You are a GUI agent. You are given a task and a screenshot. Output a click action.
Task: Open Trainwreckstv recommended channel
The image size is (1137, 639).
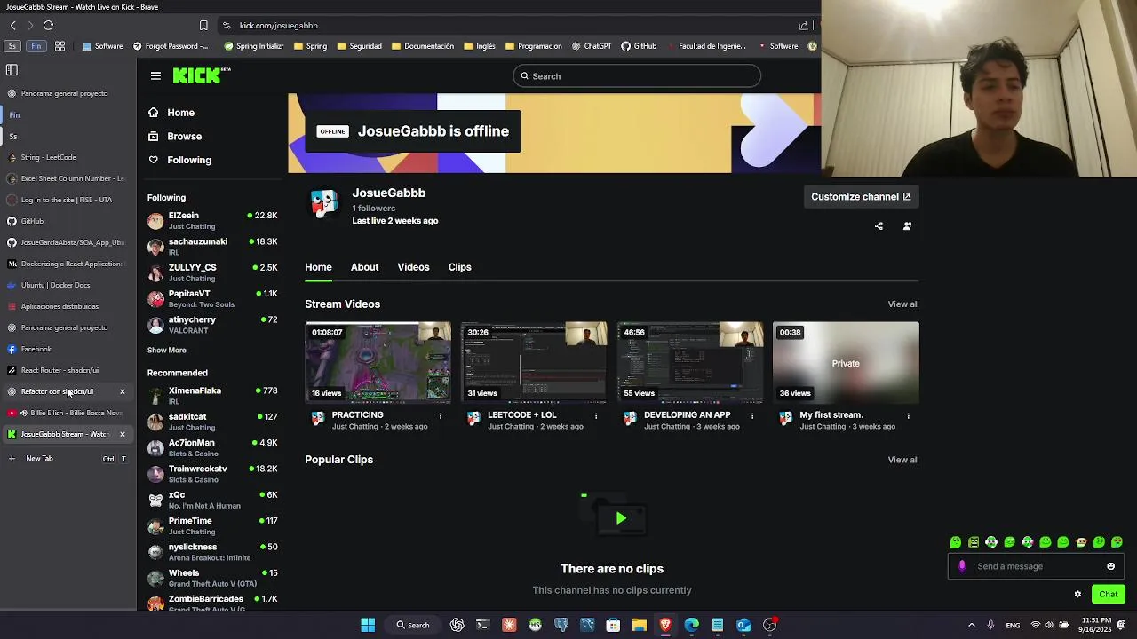coord(212,474)
